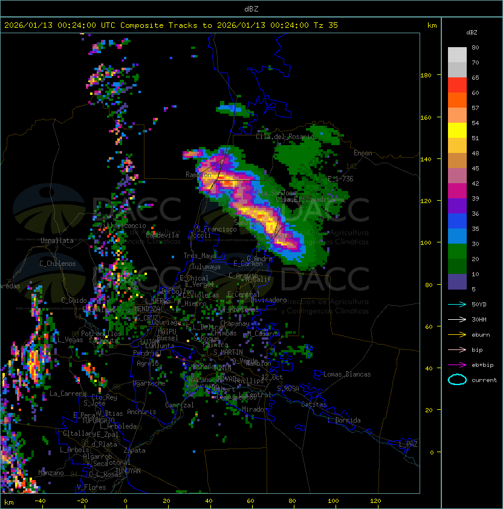Select the L_PAZ map label

tap(409, 444)
